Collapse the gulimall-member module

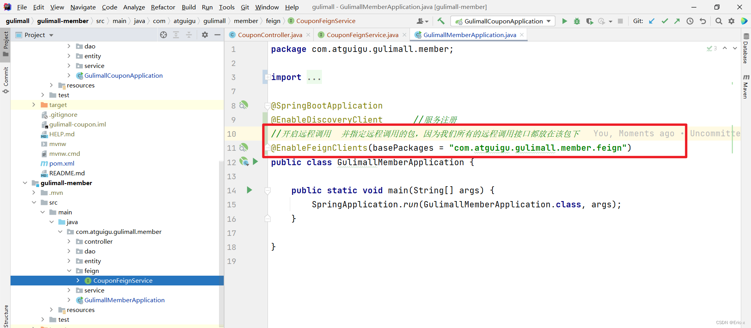25,183
